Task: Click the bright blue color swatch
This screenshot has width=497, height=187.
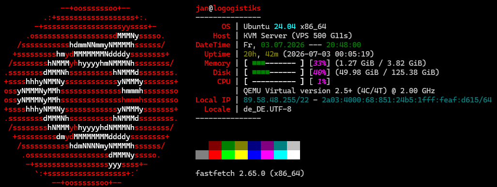Action: [x=254, y=155]
